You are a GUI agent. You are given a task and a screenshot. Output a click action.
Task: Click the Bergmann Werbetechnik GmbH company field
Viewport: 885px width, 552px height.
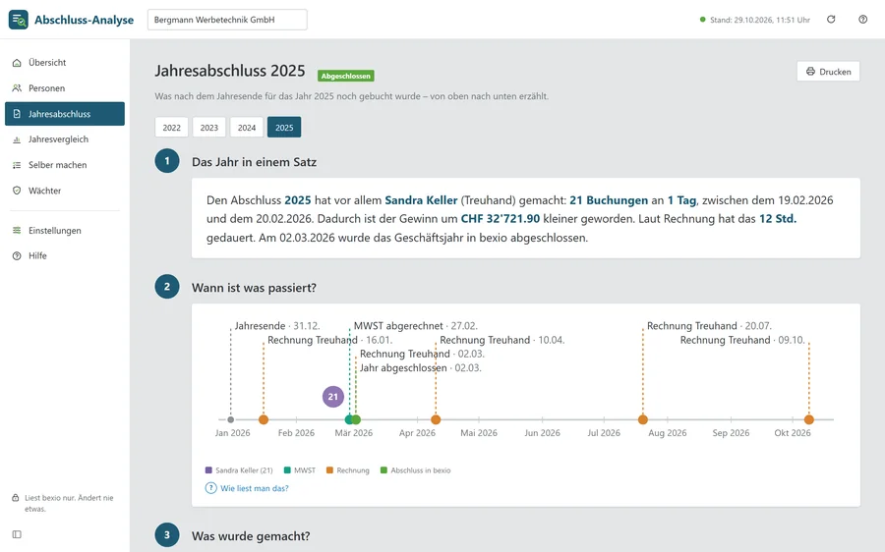tap(227, 20)
